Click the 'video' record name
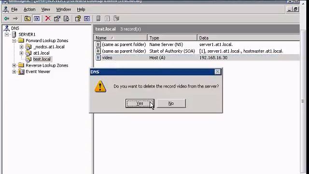 (x=107, y=58)
